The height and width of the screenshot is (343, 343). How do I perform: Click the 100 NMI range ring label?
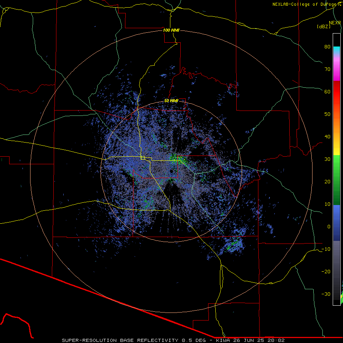pyautogui.click(x=171, y=30)
